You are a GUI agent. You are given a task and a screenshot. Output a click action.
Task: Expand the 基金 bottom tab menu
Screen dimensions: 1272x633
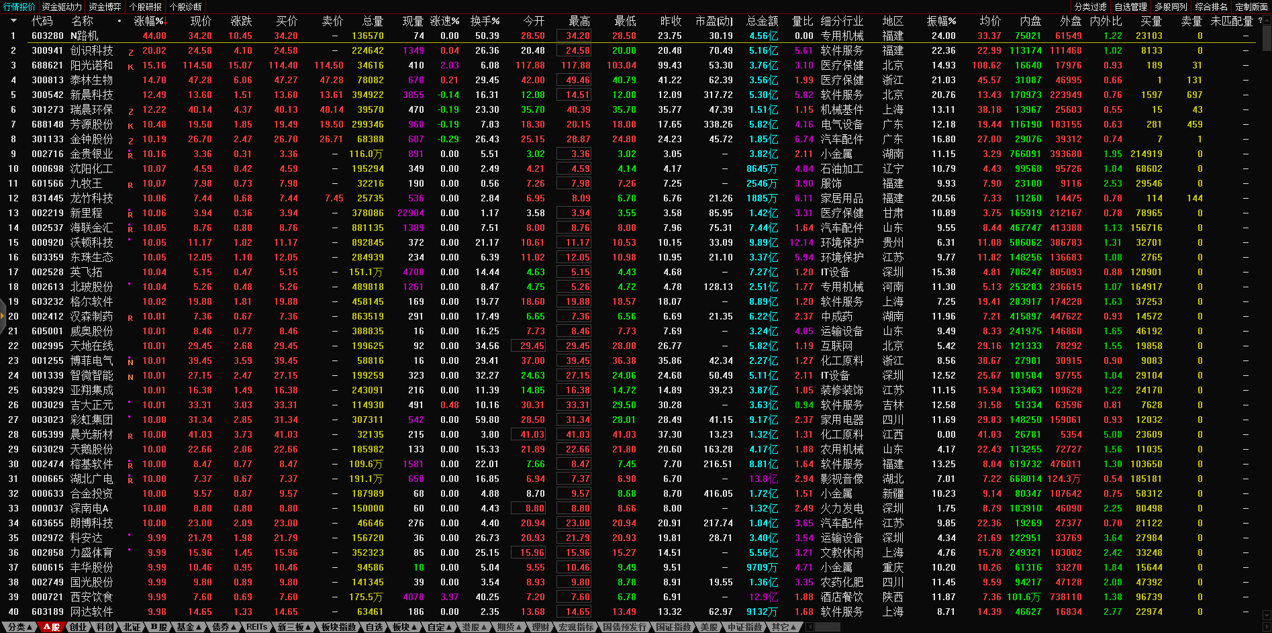pyautogui.click(x=189, y=627)
